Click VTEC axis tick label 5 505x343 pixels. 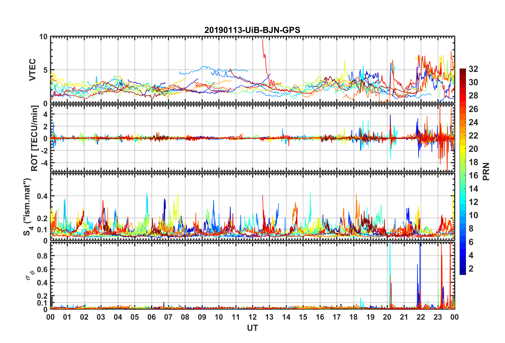point(45,70)
